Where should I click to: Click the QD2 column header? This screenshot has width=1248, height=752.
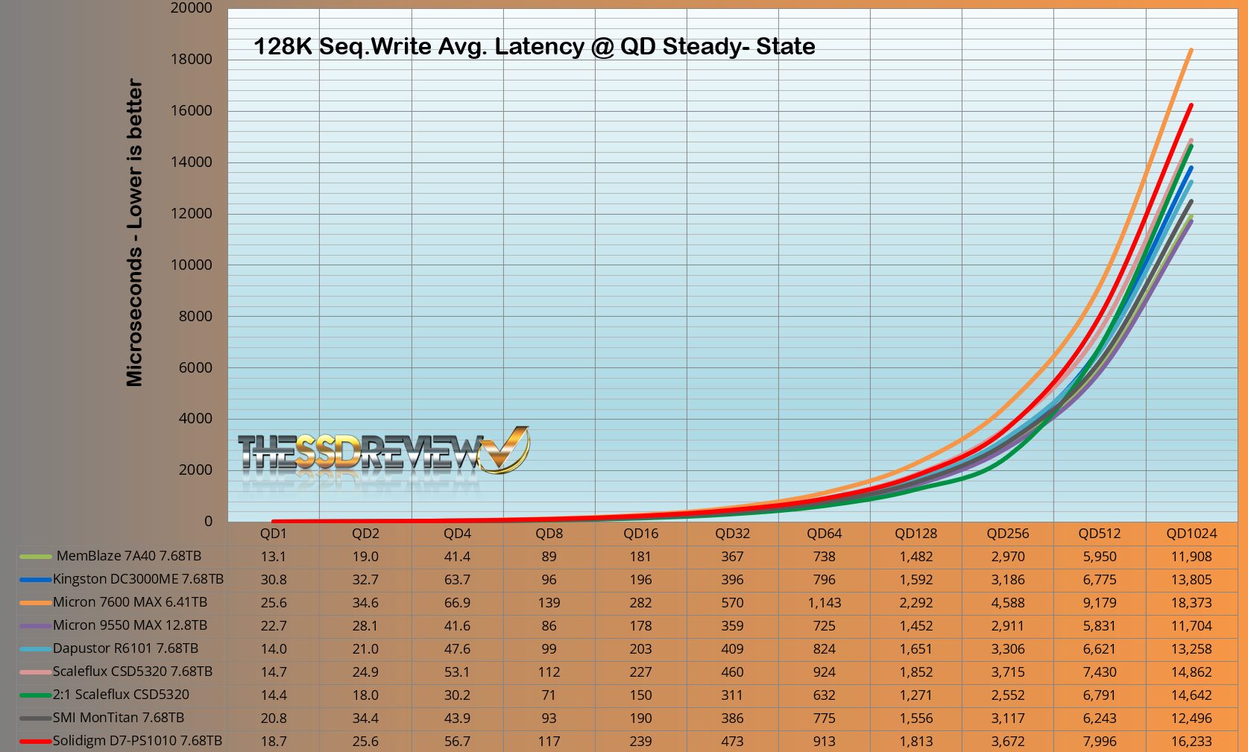pyautogui.click(x=365, y=534)
